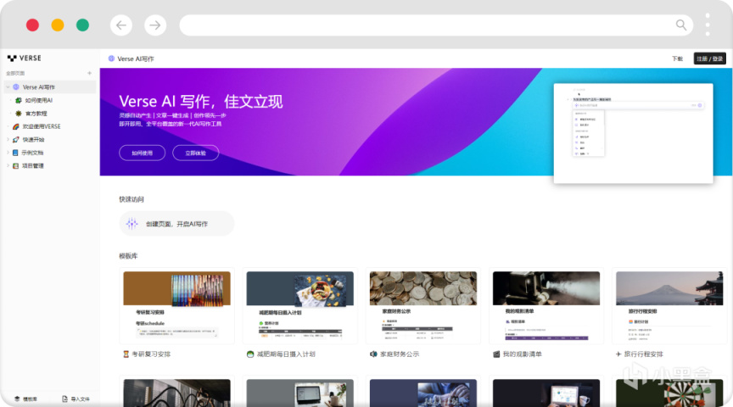Open the 如何使用AI page
This screenshot has width=733, height=407.
(39, 100)
